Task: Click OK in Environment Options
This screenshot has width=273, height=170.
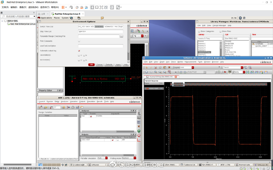Action: 91,65
